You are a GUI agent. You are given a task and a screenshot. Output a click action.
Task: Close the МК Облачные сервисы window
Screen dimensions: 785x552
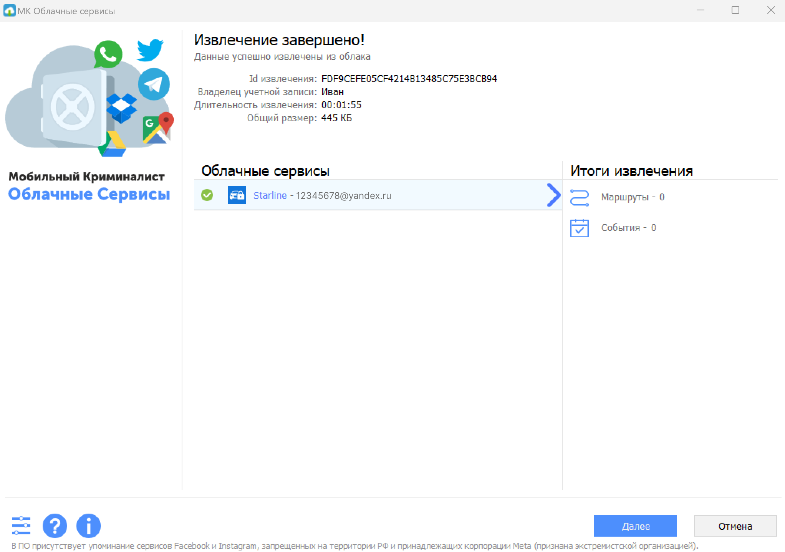click(771, 10)
